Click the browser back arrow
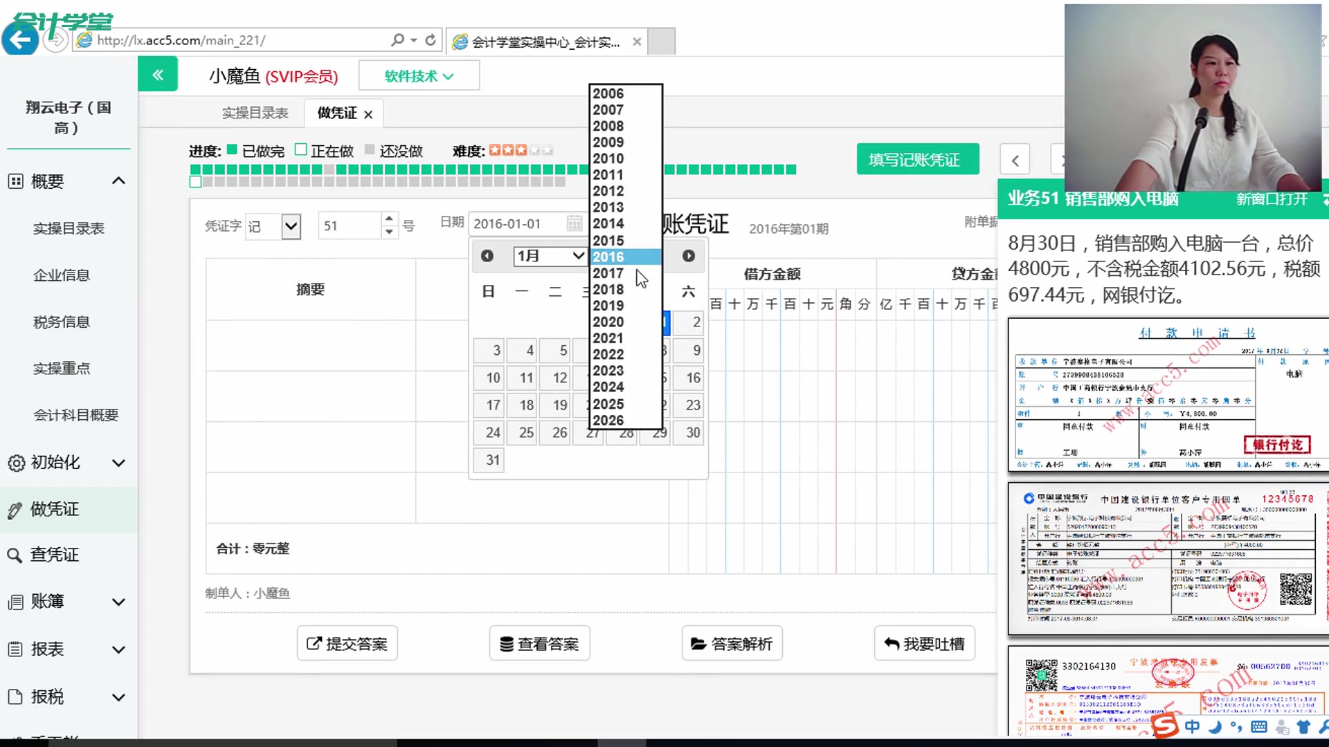The height and width of the screenshot is (747, 1329). pos(20,38)
